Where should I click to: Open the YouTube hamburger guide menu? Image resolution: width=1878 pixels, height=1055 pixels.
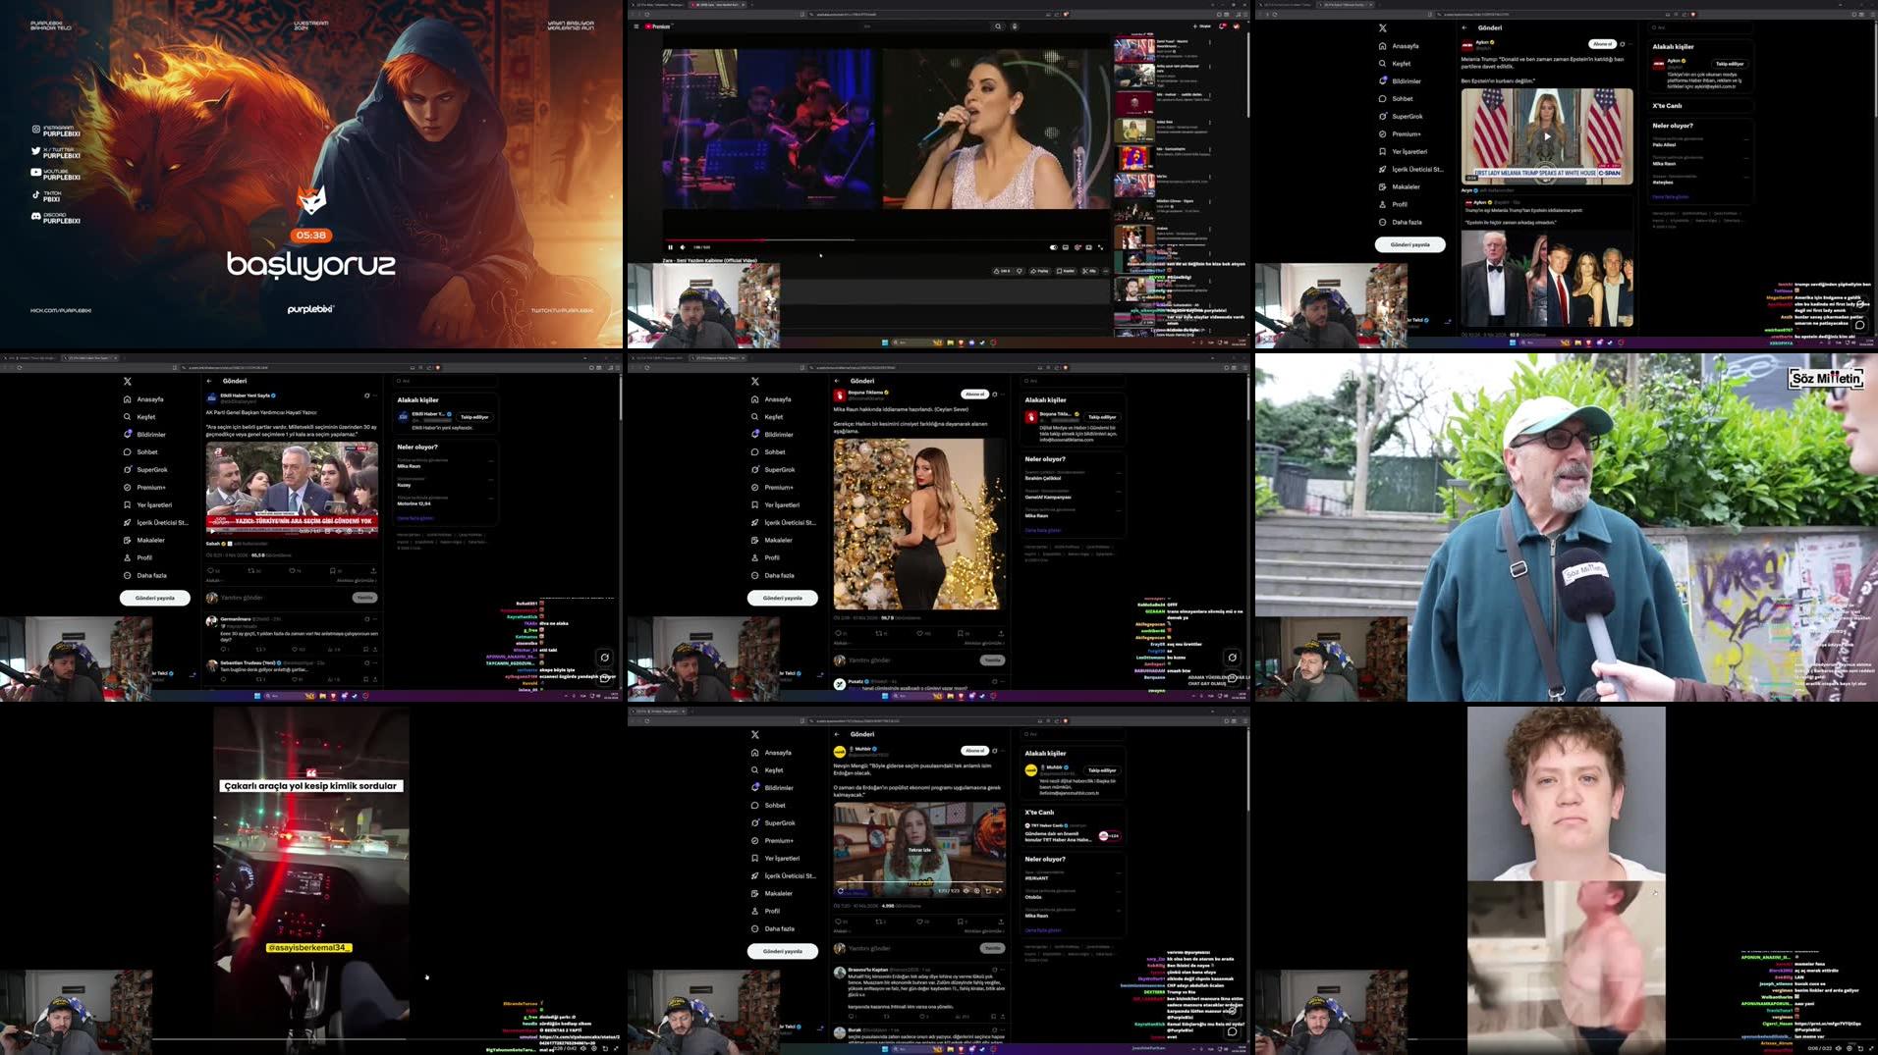click(x=635, y=26)
